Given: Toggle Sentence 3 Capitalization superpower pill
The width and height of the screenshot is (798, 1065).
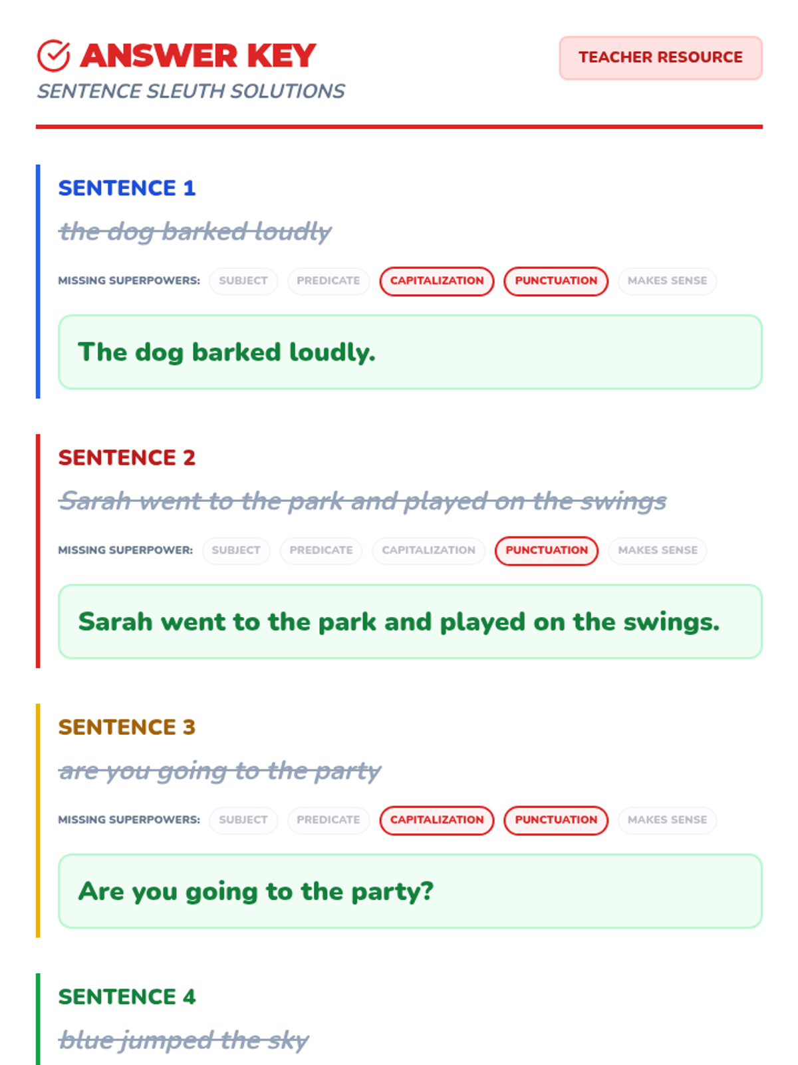Looking at the screenshot, I should (x=437, y=820).
